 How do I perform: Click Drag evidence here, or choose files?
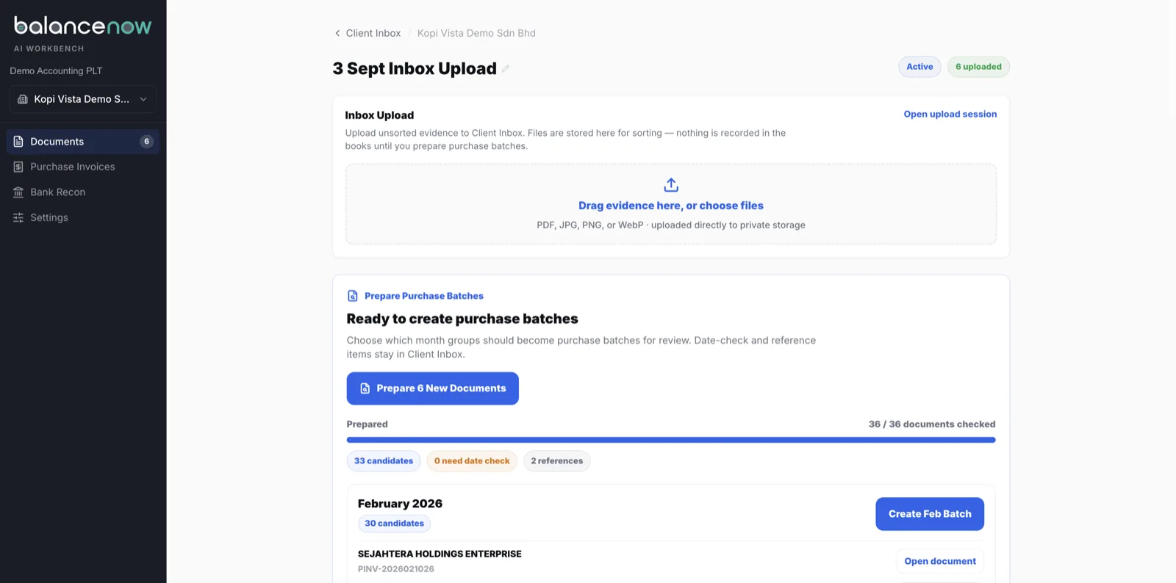pos(671,206)
